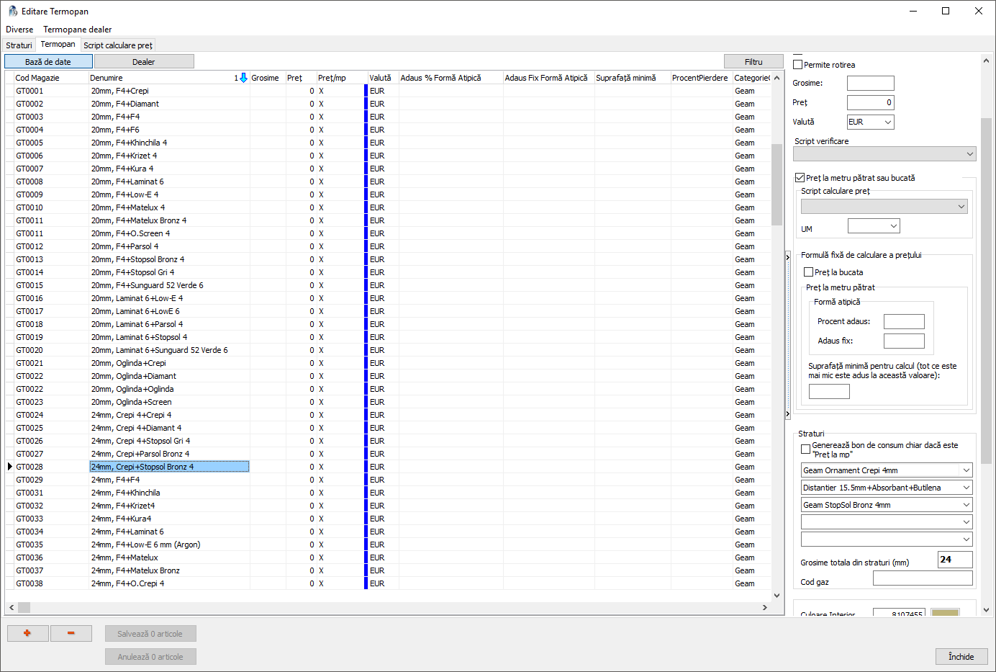Click the Grosime input field
The width and height of the screenshot is (996, 672).
[871, 84]
